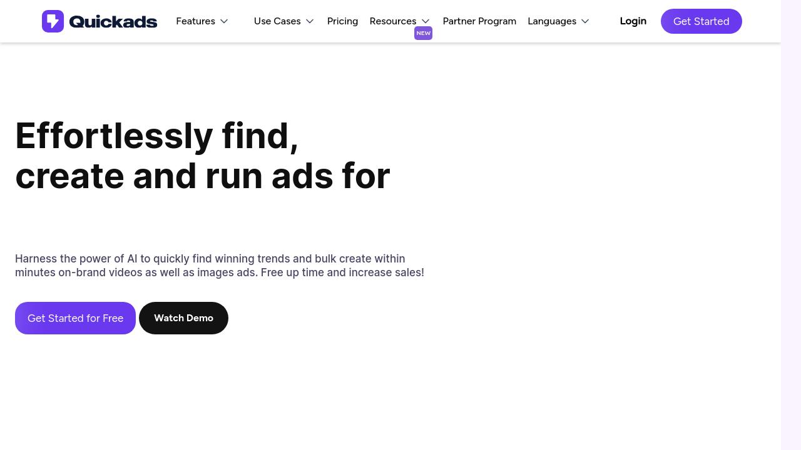
Task: Click the text 'create and run ads for'
Action: coord(203,176)
